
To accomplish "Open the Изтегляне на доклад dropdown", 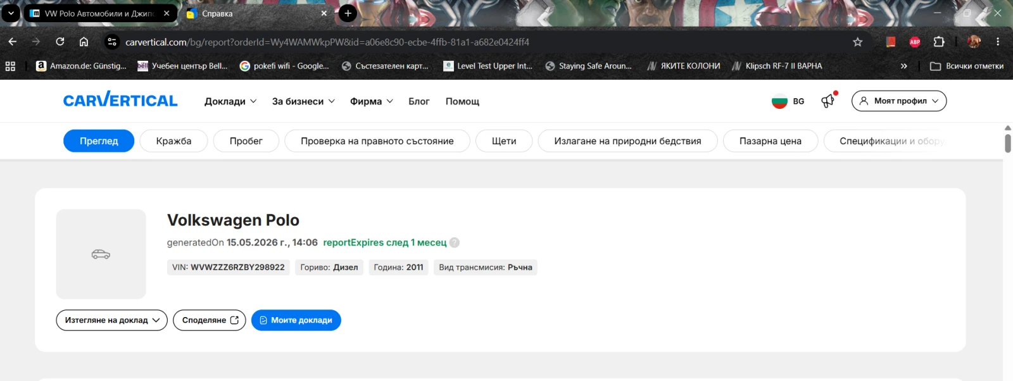I will [x=112, y=320].
